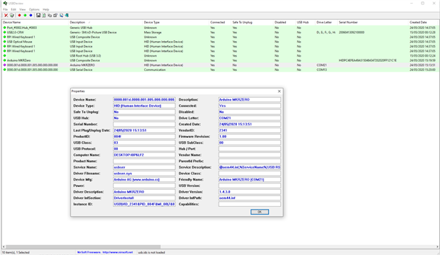Click the Exit toolbar icon
The height and width of the screenshot is (255, 440).
coord(67,16)
